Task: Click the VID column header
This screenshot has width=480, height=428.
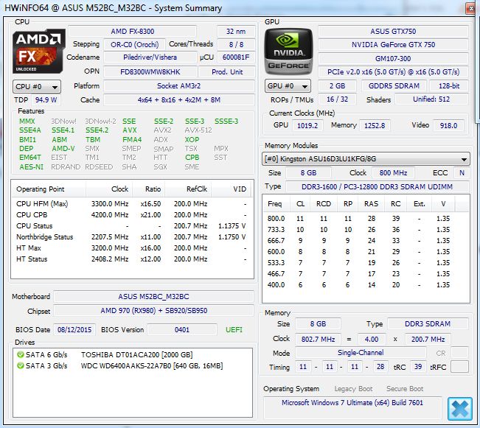Action: tap(231, 189)
